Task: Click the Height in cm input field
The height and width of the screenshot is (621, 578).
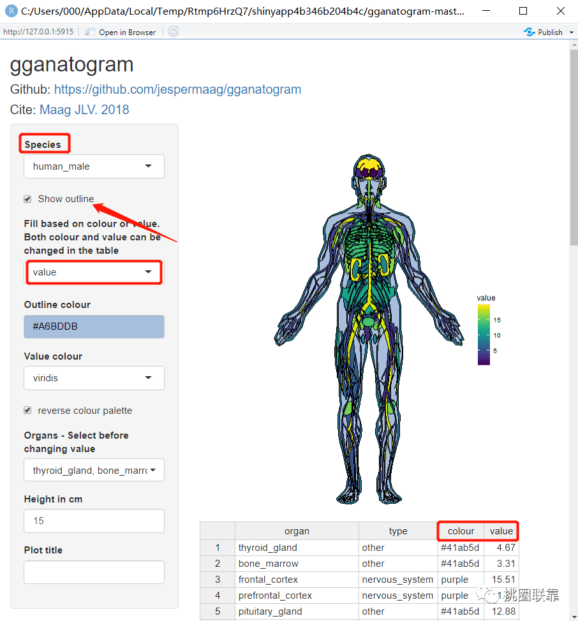Action: [94, 521]
